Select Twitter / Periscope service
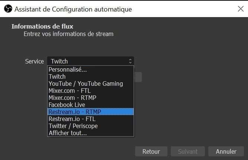 click(x=91, y=126)
